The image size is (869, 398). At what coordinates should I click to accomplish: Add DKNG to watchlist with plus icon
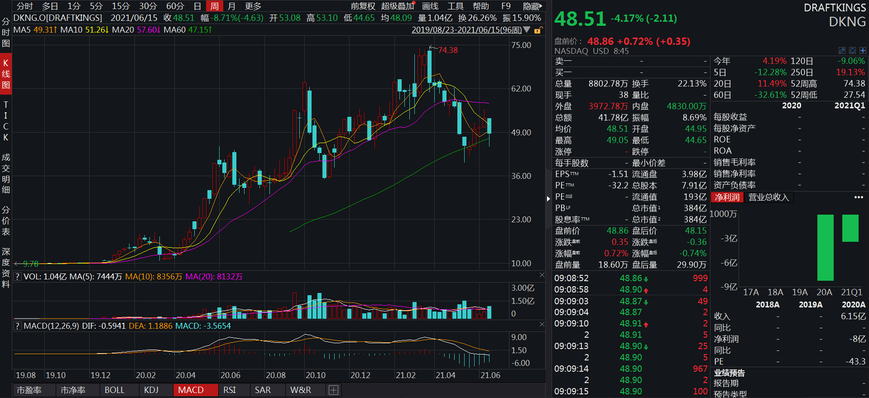(863, 51)
